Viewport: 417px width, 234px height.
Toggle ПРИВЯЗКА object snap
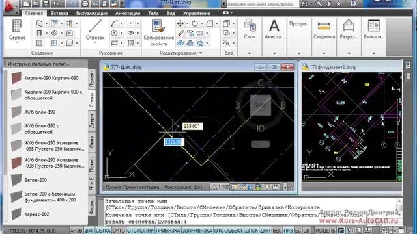[168, 231]
